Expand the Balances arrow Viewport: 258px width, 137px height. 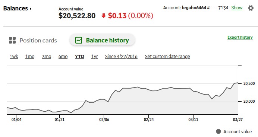[x=31, y=9]
